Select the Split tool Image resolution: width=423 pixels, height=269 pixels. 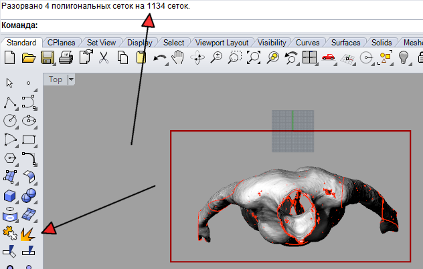[28, 251]
